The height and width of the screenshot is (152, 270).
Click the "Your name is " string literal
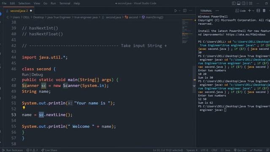tap(92, 103)
